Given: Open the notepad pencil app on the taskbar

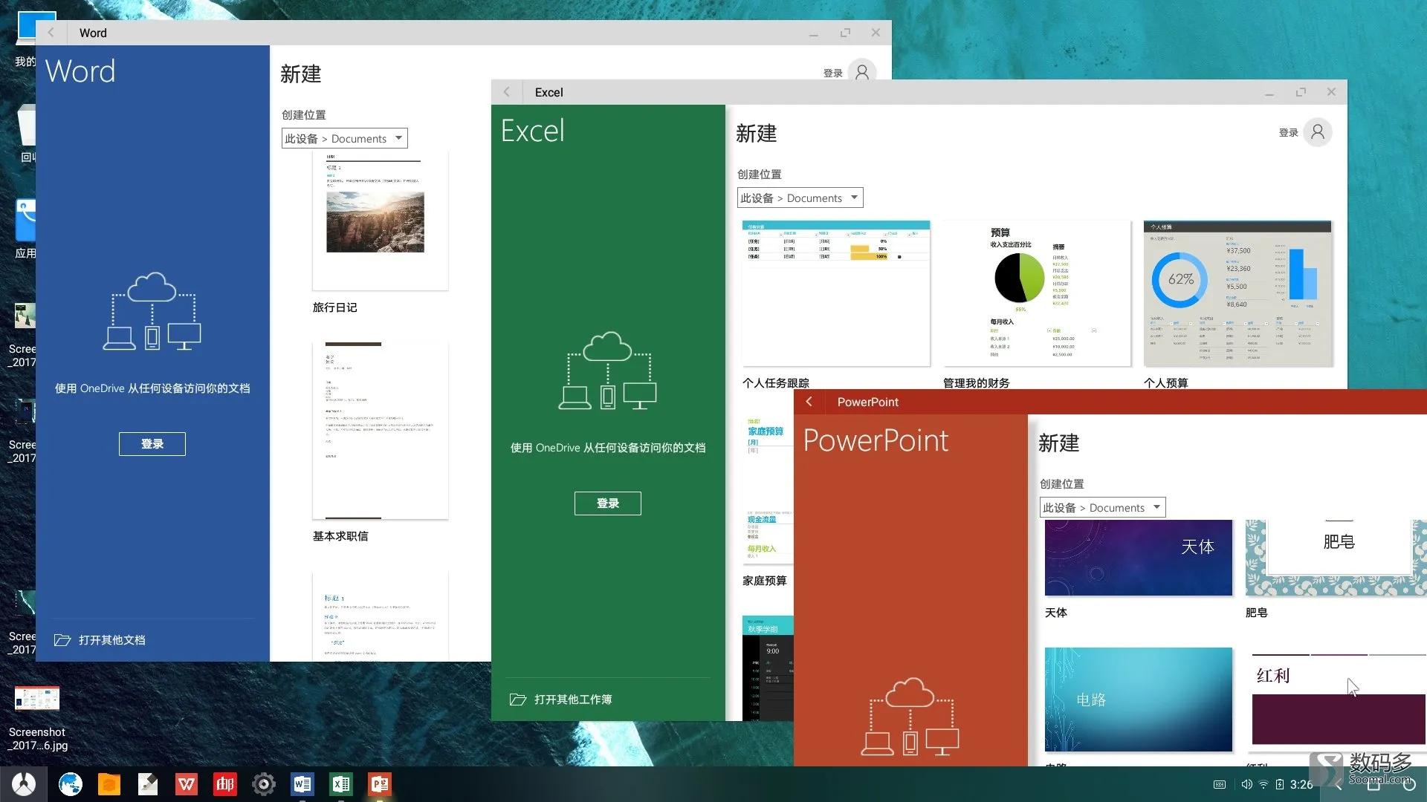Looking at the screenshot, I should click(x=148, y=784).
